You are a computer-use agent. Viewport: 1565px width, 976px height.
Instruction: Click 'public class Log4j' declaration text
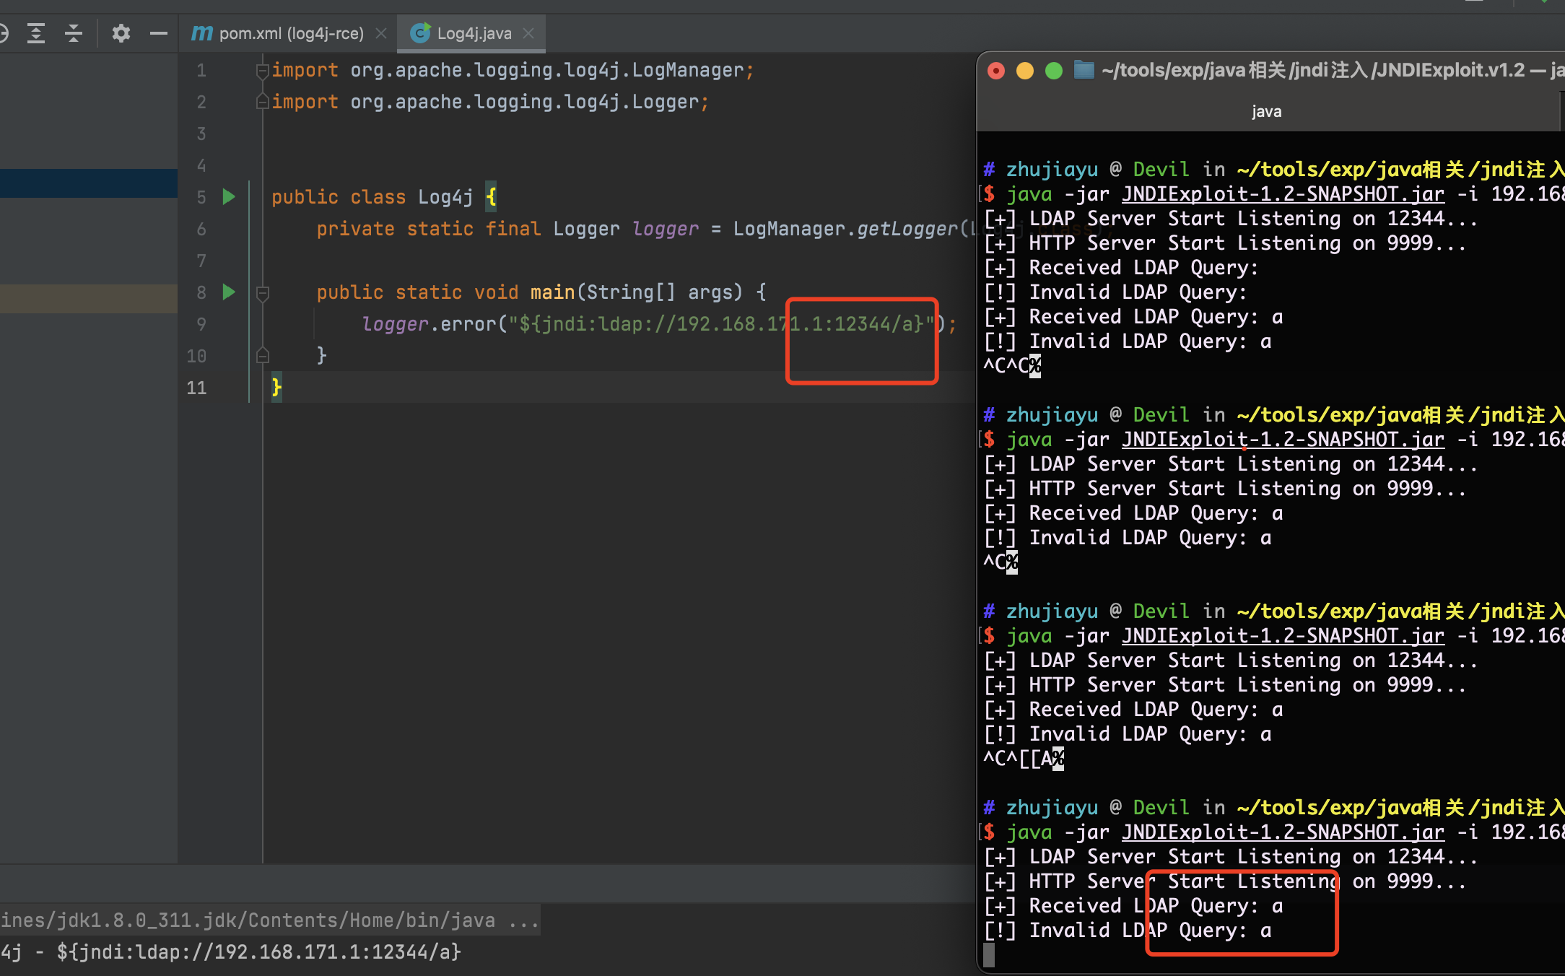tap(372, 197)
